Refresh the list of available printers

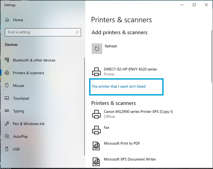click(x=97, y=49)
